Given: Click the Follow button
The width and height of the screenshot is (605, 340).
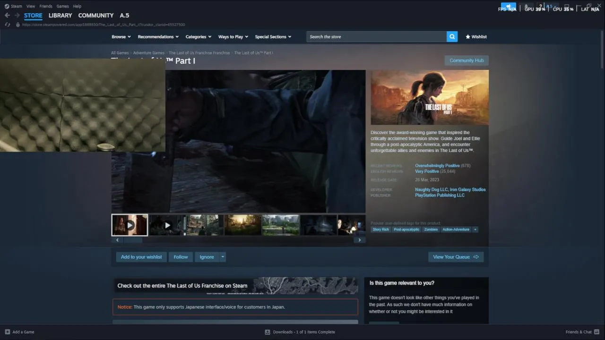Looking at the screenshot, I should click(x=181, y=257).
